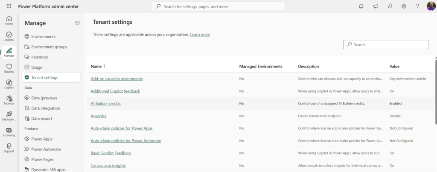Click the Power Pages product icon
Viewport: 437px width, 172px height.
(27, 159)
